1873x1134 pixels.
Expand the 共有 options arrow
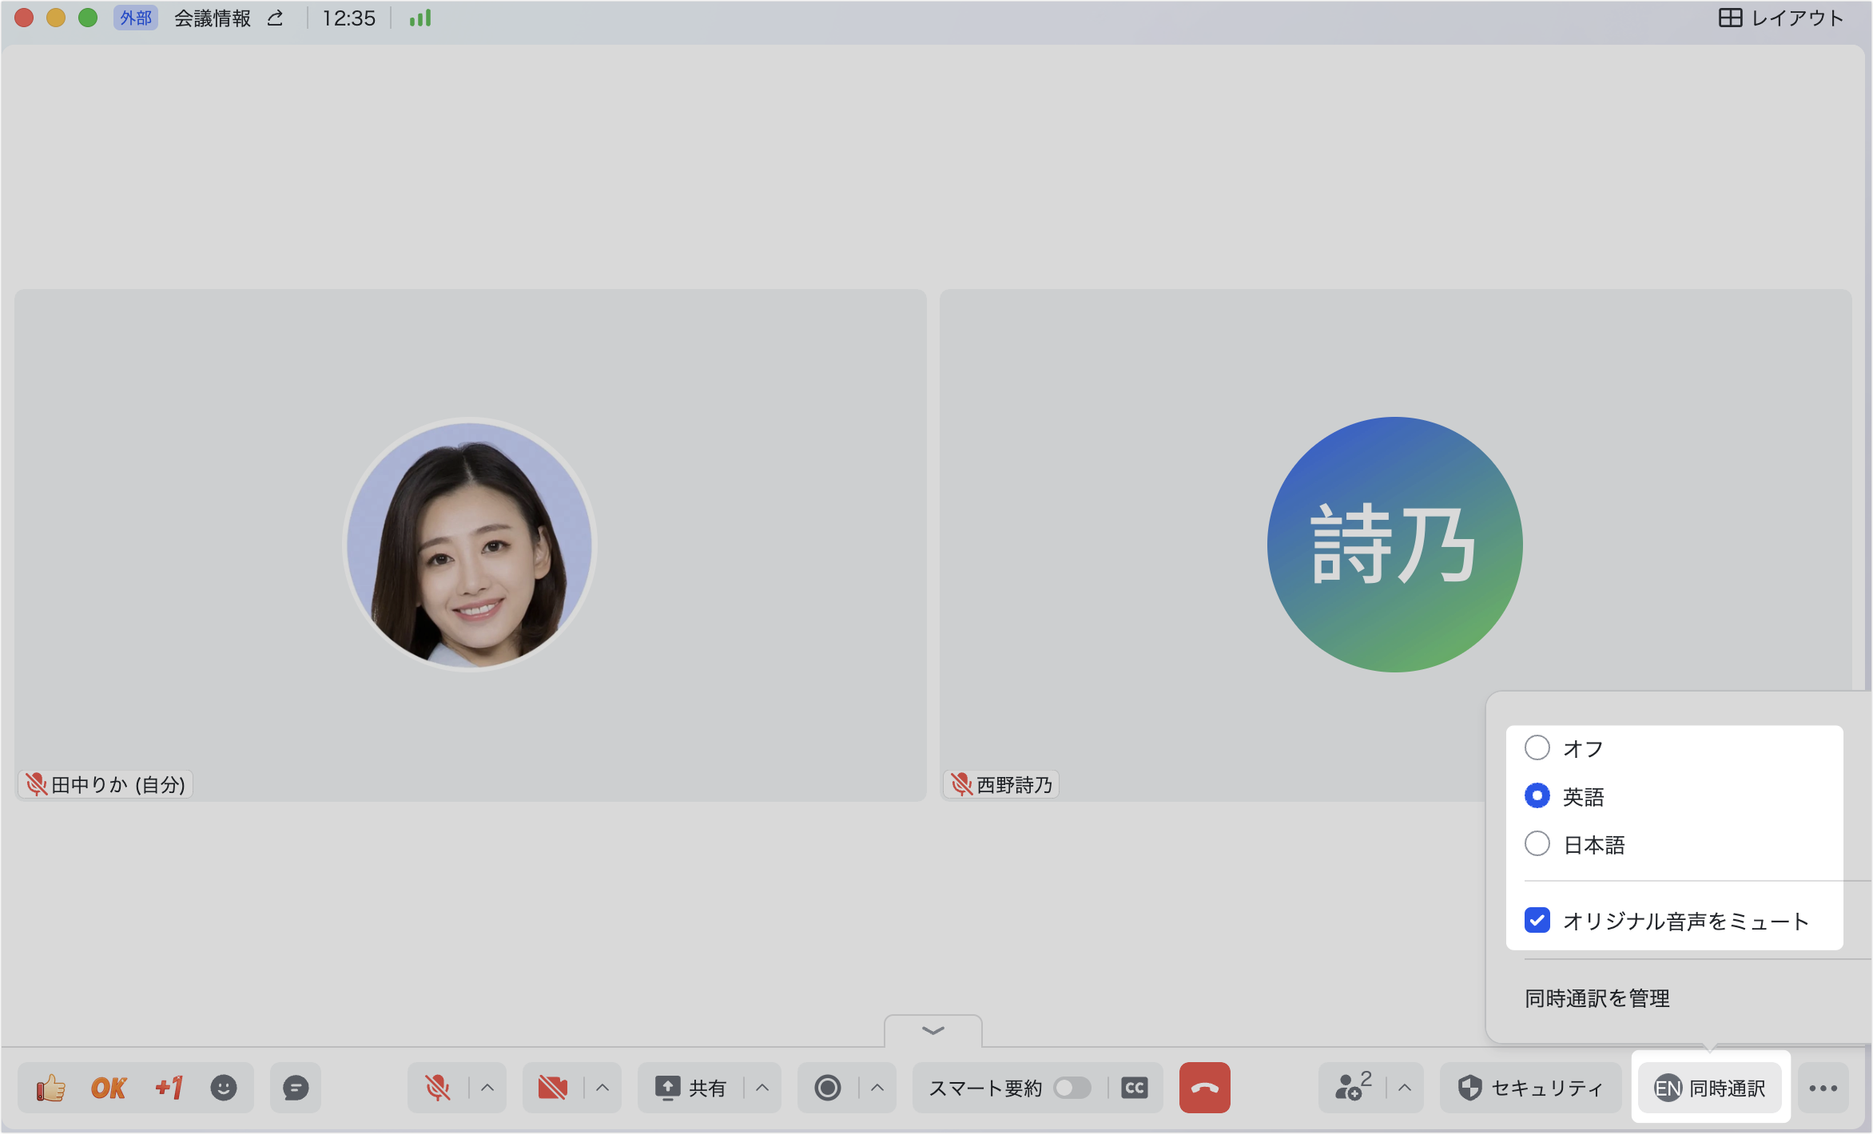pos(762,1088)
